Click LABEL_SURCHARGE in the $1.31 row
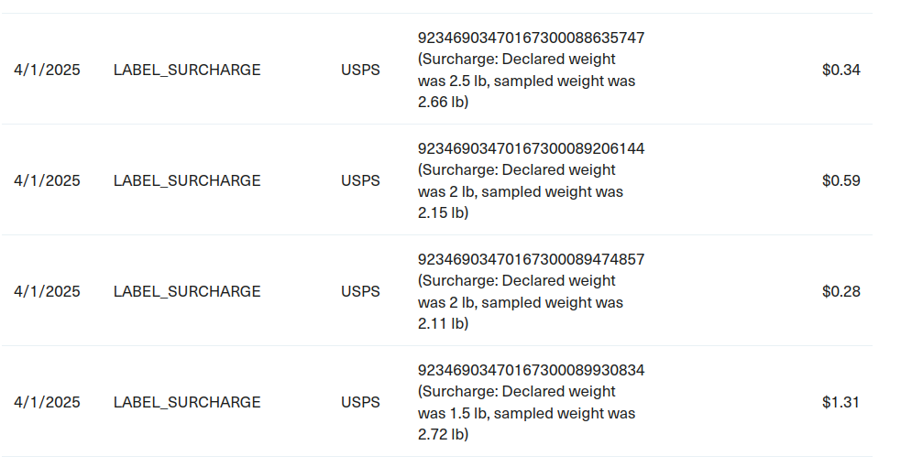The image size is (901, 467). pyautogui.click(x=187, y=402)
